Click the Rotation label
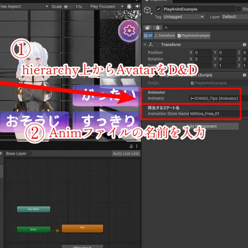Viewport: 248px width, 248px height. [155, 59]
